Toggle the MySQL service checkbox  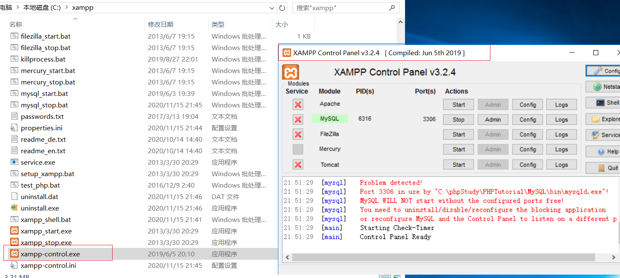pos(298,120)
